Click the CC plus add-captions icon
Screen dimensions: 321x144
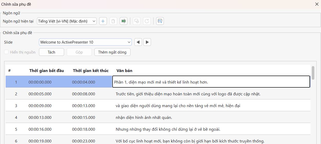(x=160, y=21)
